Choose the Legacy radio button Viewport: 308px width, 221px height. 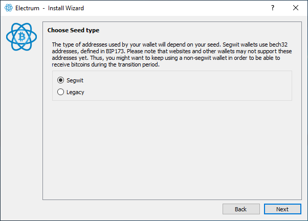tap(61, 92)
